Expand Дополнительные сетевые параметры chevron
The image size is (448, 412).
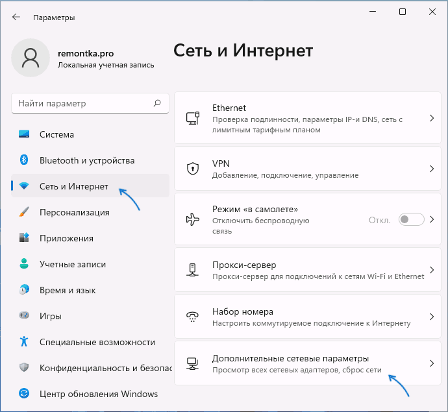tap(432, 363)
